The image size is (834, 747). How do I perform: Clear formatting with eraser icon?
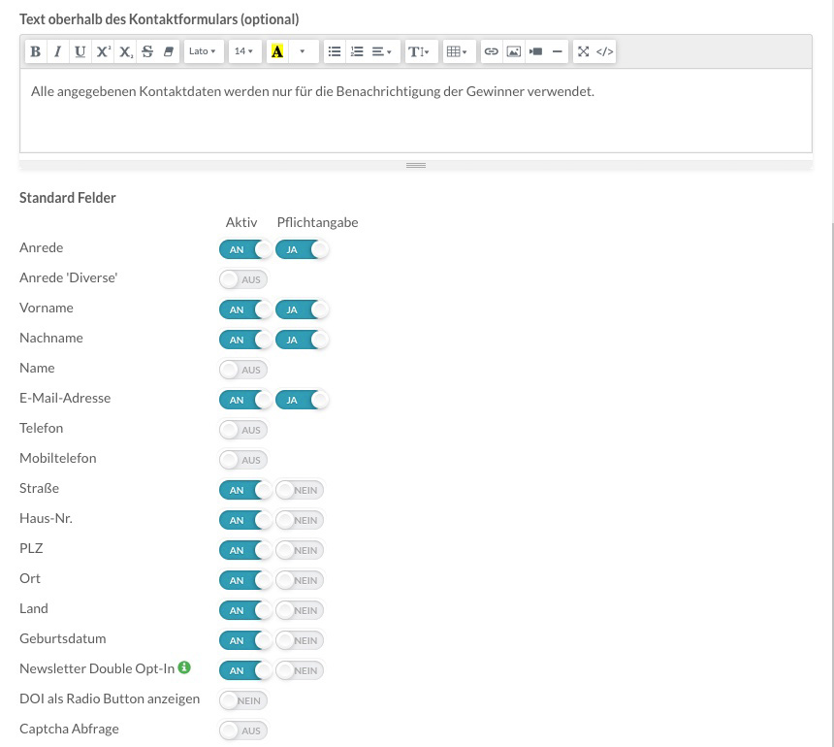169,51
